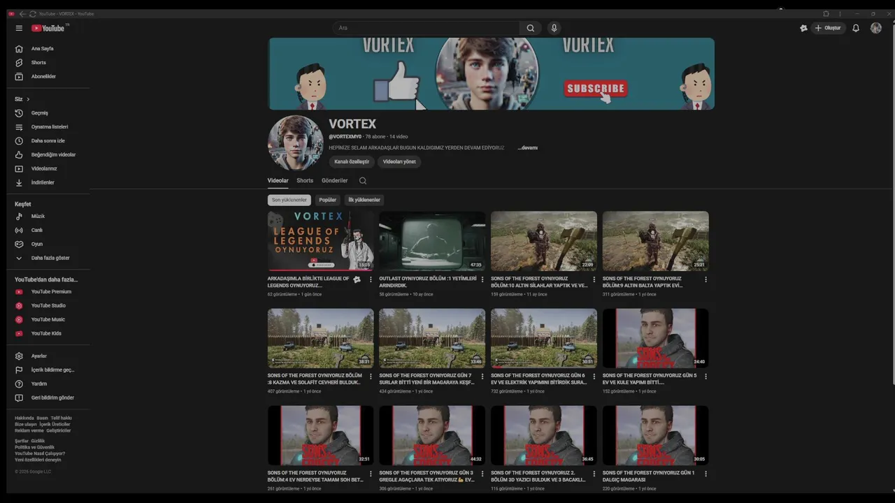Screen dimensions: 895x503
Task: Open the account avatar menu
Action: click(876, 28)
